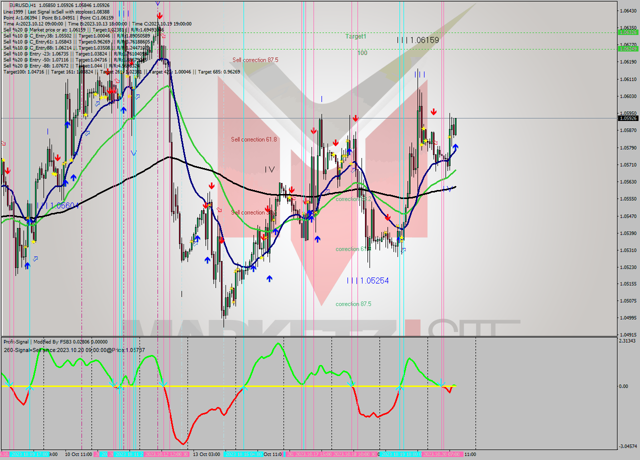The height and width of the screenshot is (460, 640).
Task: Click the green 'correction 87.5' label
Action: coord(353,304)
